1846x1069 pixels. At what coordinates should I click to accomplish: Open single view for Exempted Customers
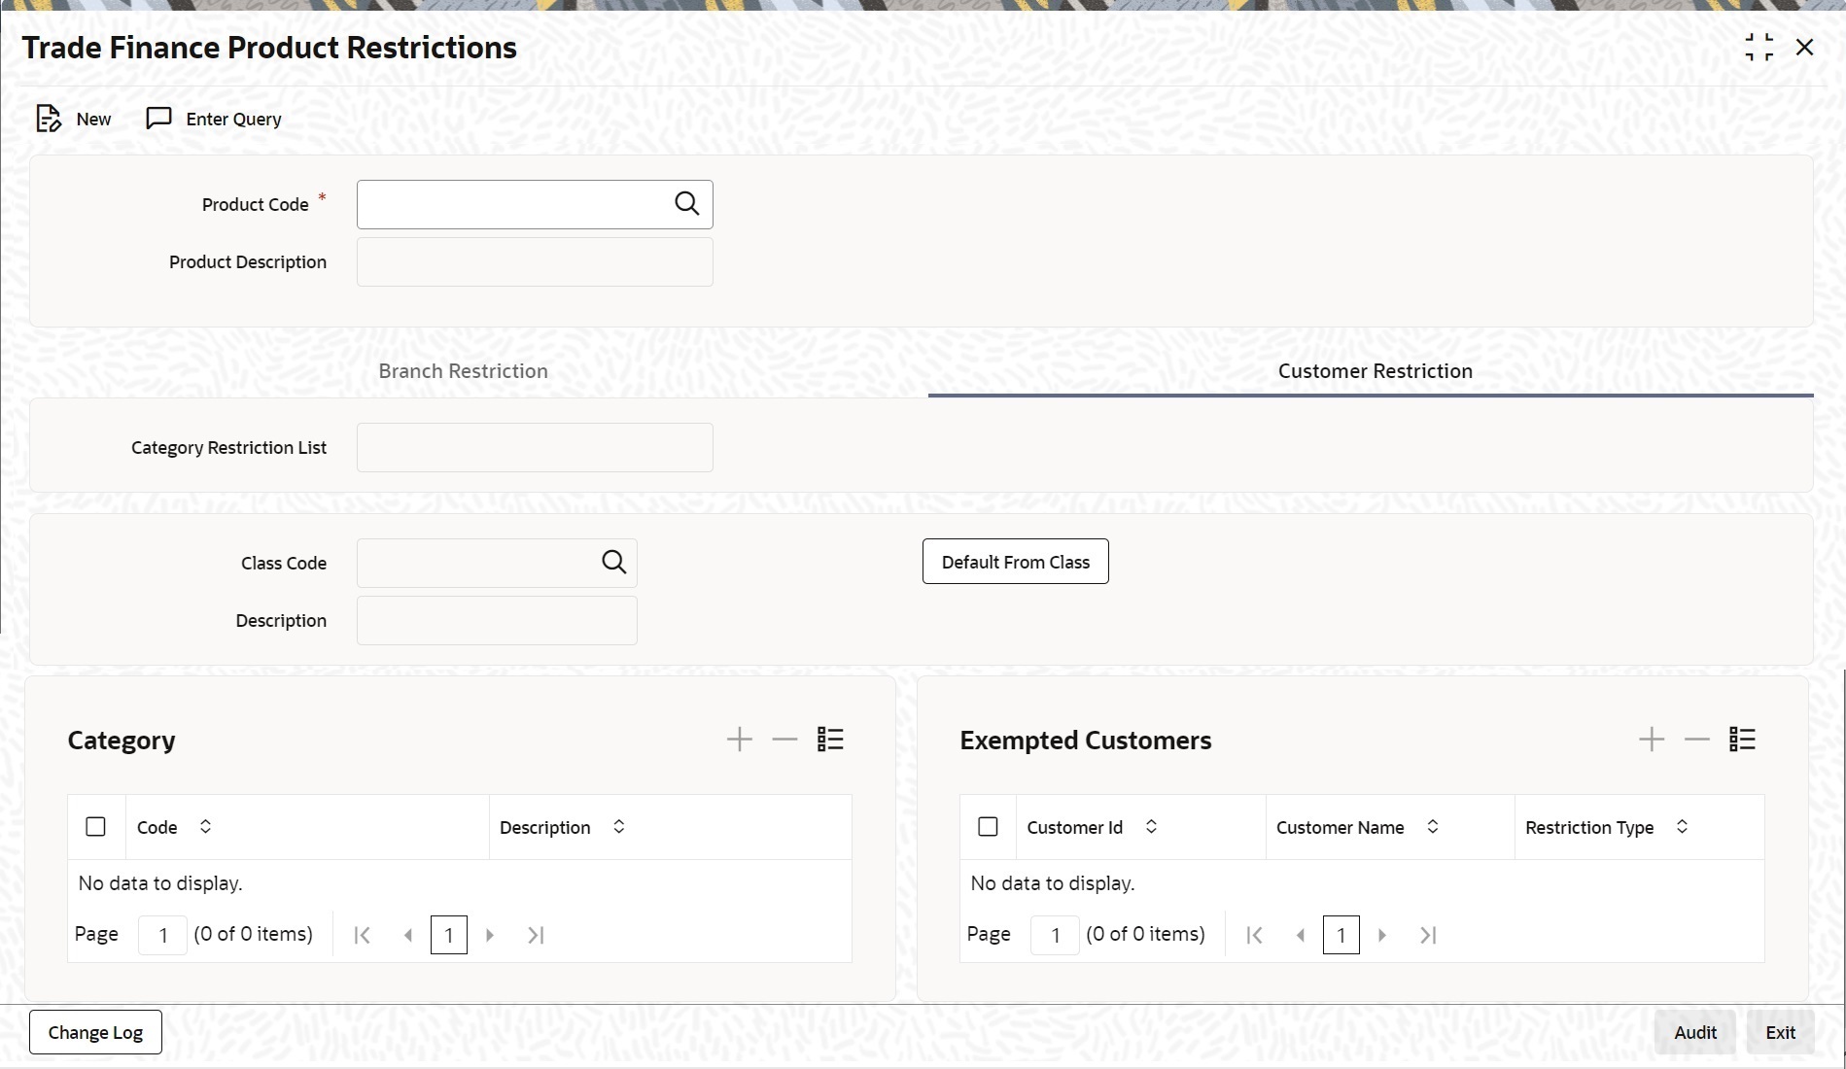pos(1742,740)
